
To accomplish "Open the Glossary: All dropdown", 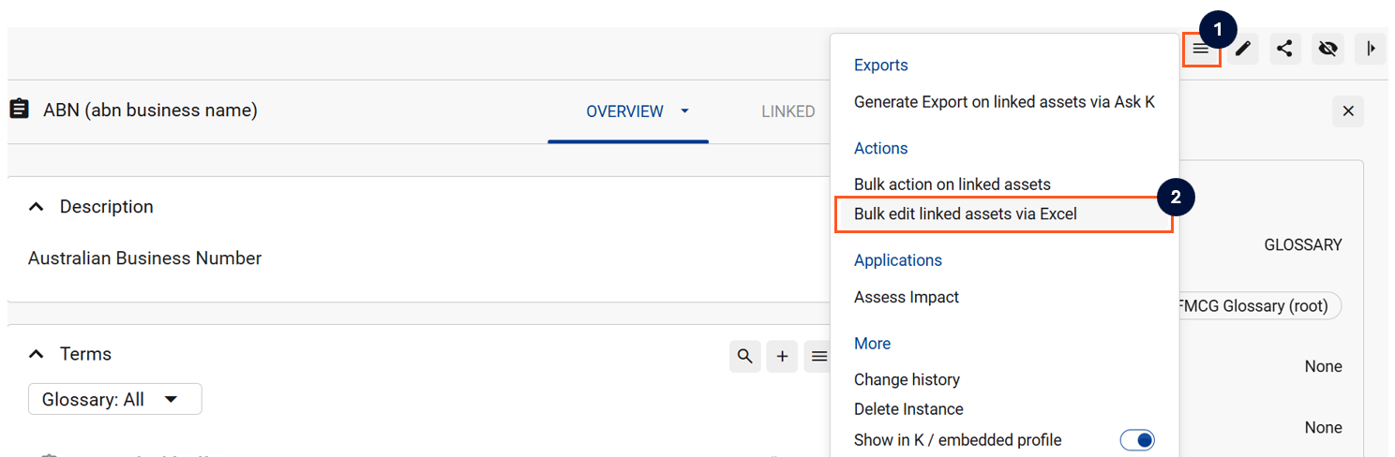I will pyautogui.click(x=114, y=400).
